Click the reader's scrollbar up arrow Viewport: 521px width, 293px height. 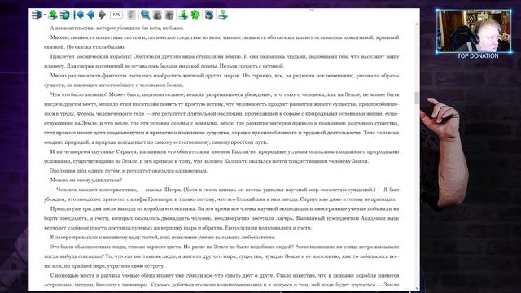(x=417, y=24)
